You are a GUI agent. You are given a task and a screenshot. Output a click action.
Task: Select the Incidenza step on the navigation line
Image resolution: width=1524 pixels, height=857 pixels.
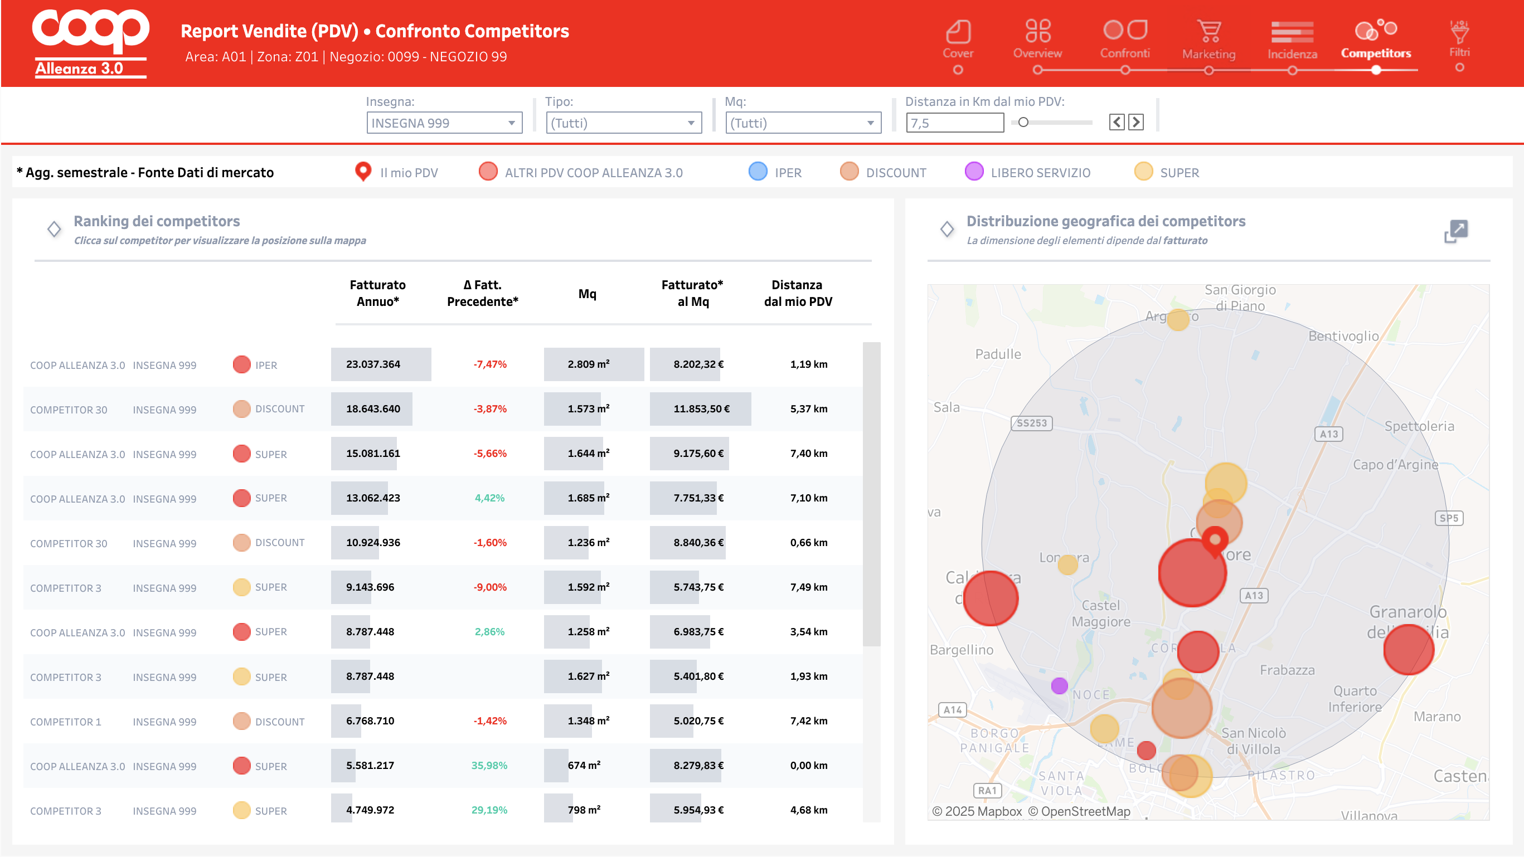coord(1292,69)
